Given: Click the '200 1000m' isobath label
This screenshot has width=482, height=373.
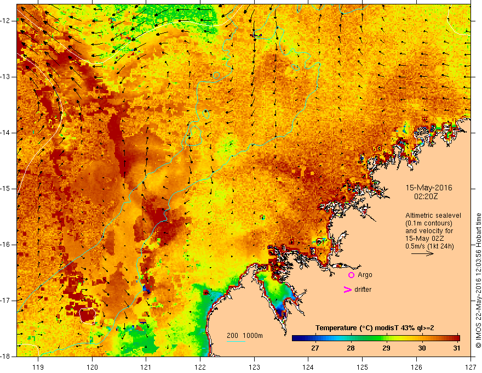Looking at the screenshot, I should point(245,336).
